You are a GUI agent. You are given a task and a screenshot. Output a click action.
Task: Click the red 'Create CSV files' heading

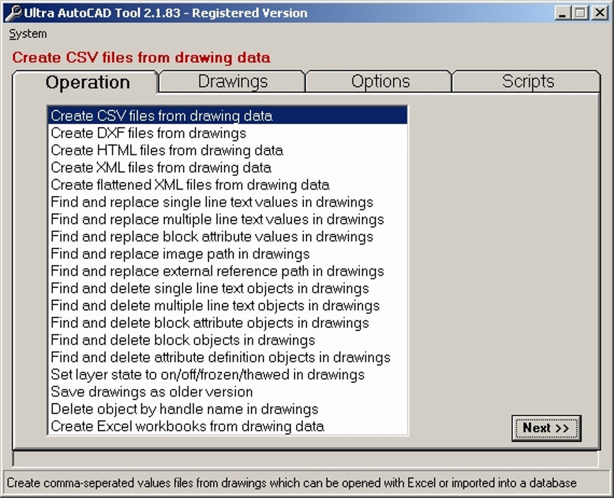pos(141,58)
